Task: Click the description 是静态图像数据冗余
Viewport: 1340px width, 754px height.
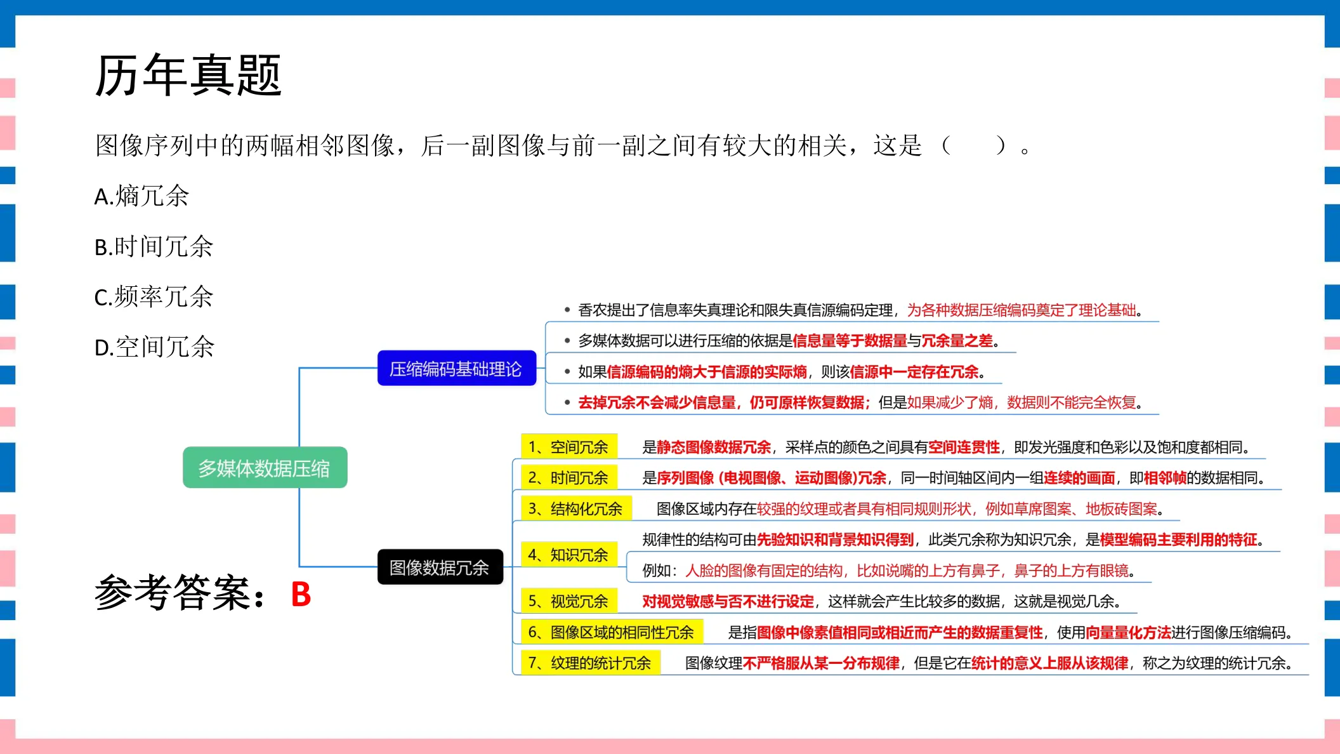Action: pos(946,447)
